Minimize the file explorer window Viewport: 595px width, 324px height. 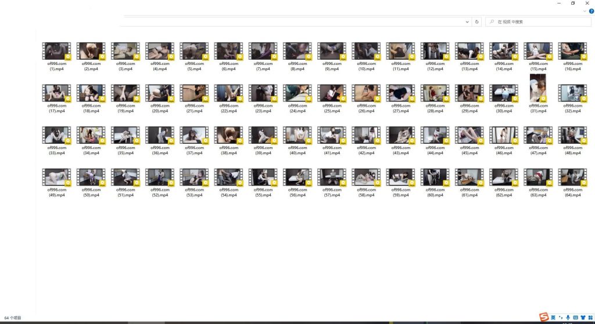[x=559, y=3]
